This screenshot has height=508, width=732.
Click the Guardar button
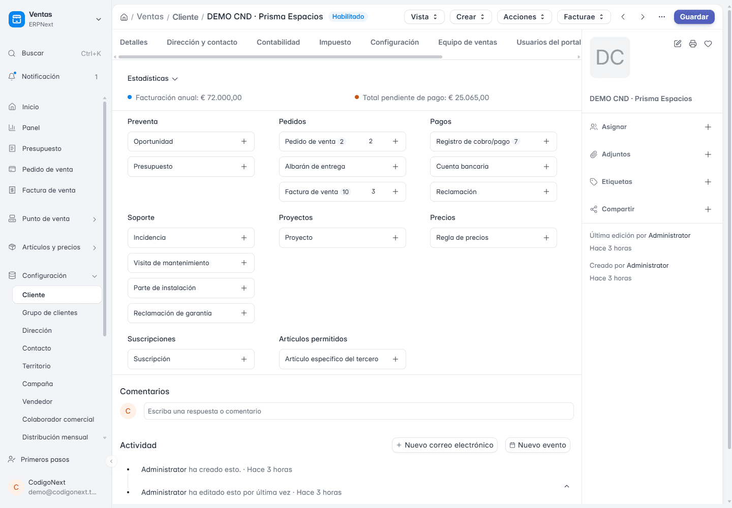coord(694,17)
